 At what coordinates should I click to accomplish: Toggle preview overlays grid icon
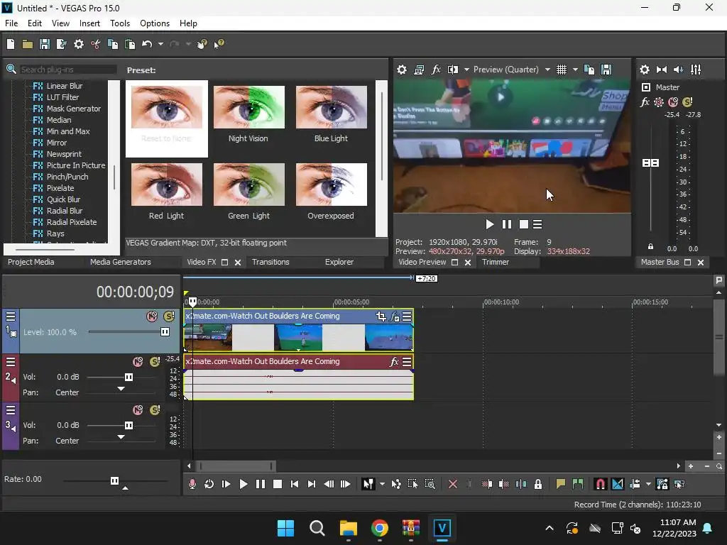pyautogui.click(x=562, y=70)
